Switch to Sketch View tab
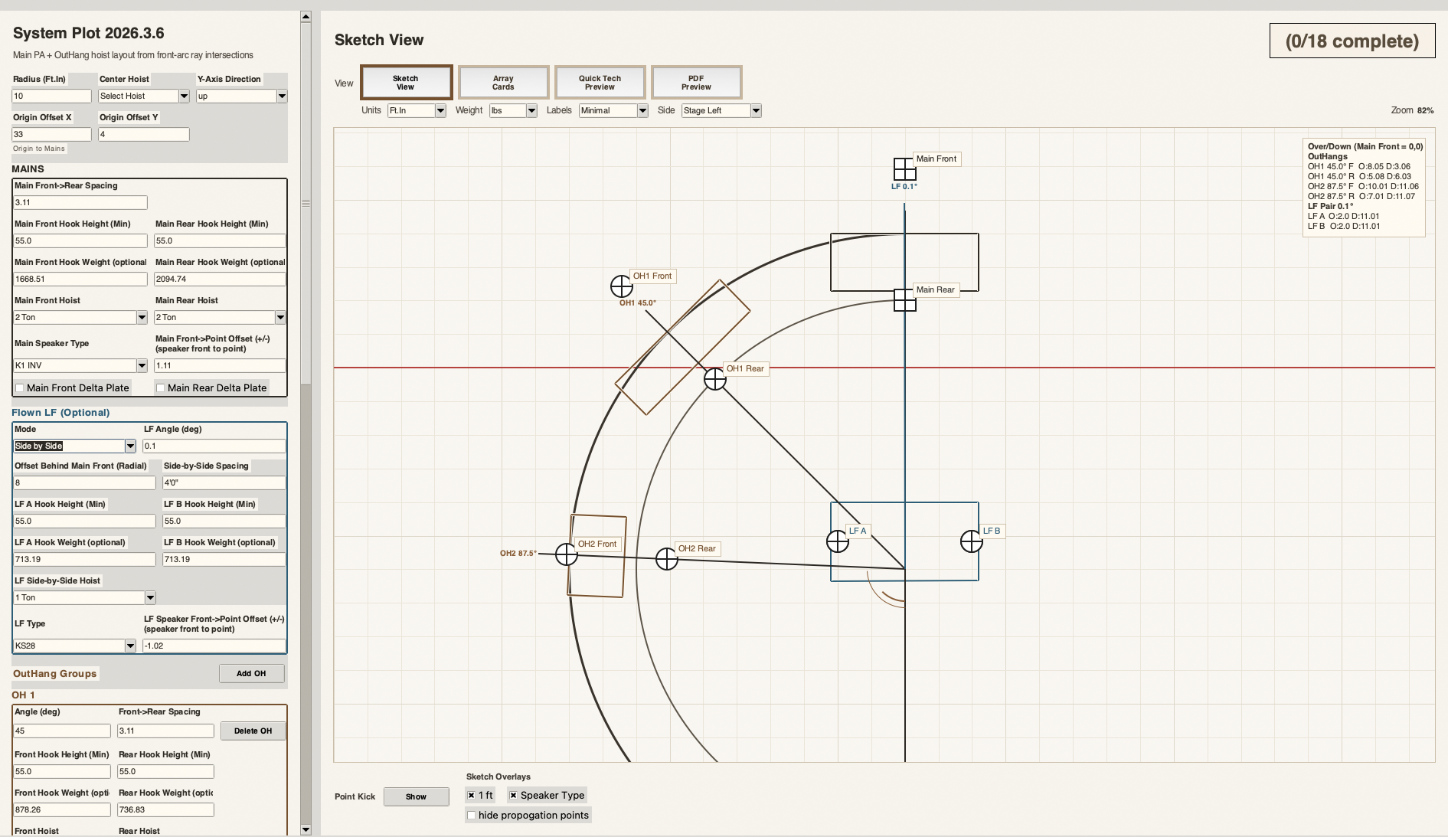 pyautogui.click(x=406, y=83)
